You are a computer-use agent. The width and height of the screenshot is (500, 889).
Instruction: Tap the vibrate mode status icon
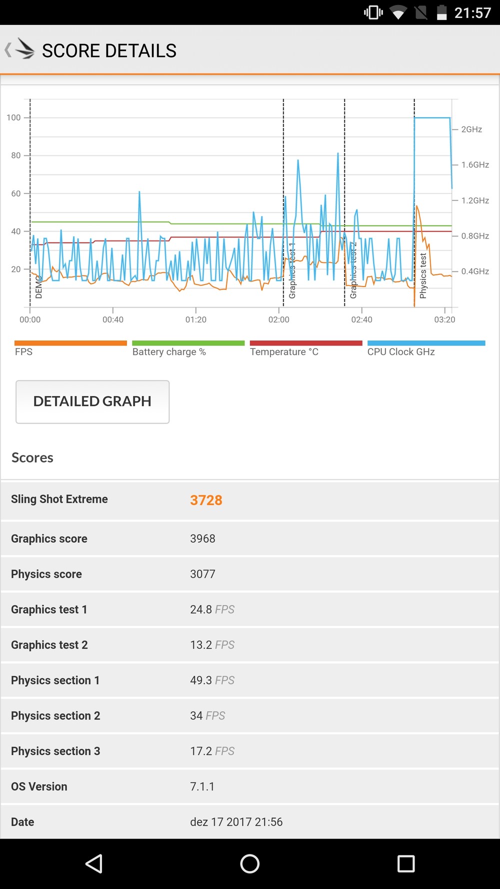pyautogui.click(x=373, y=12)
